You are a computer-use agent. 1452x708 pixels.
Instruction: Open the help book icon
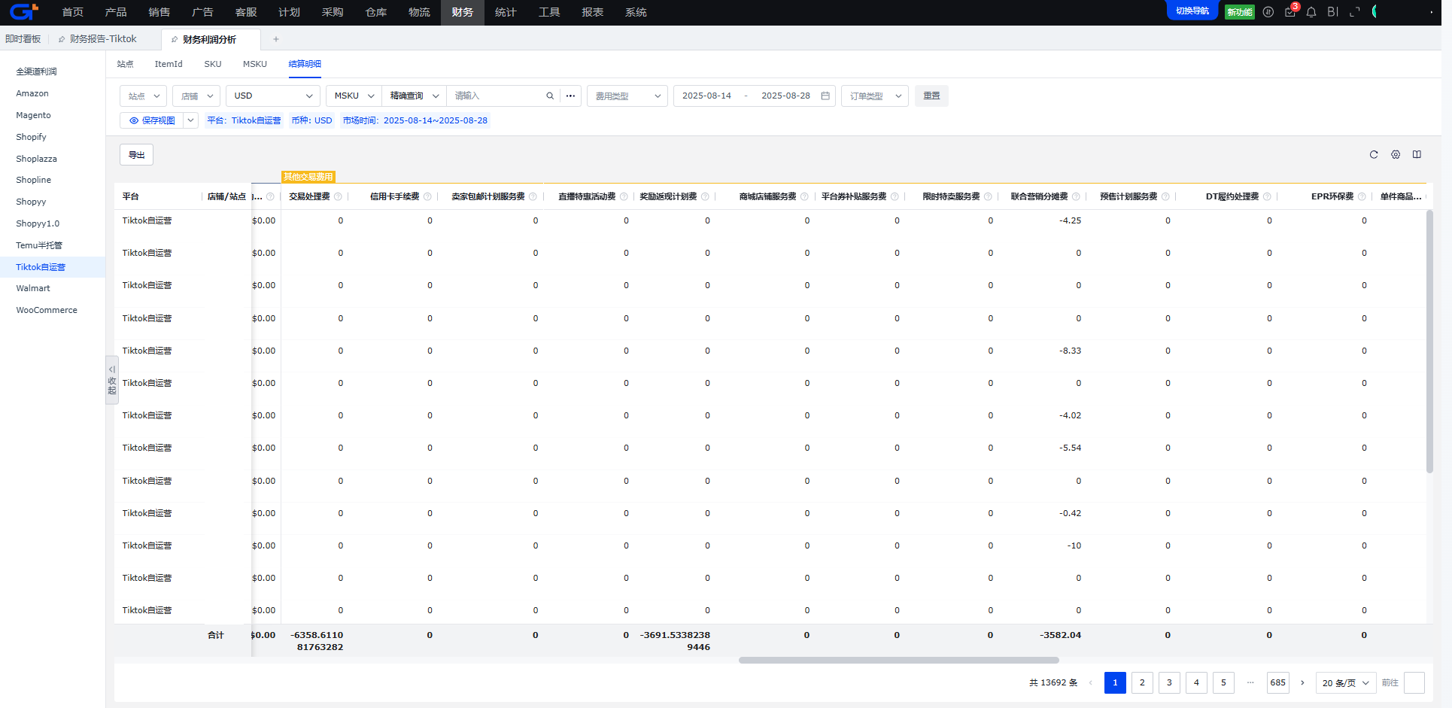click(1417, 154)
